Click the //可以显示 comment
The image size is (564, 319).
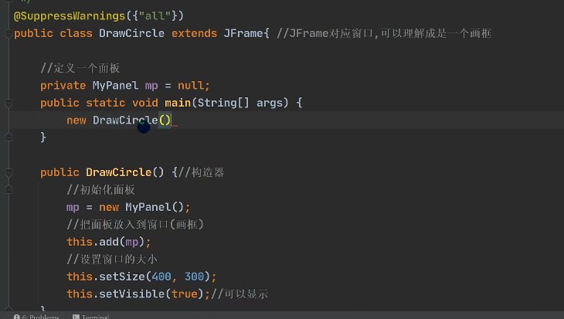240,294
